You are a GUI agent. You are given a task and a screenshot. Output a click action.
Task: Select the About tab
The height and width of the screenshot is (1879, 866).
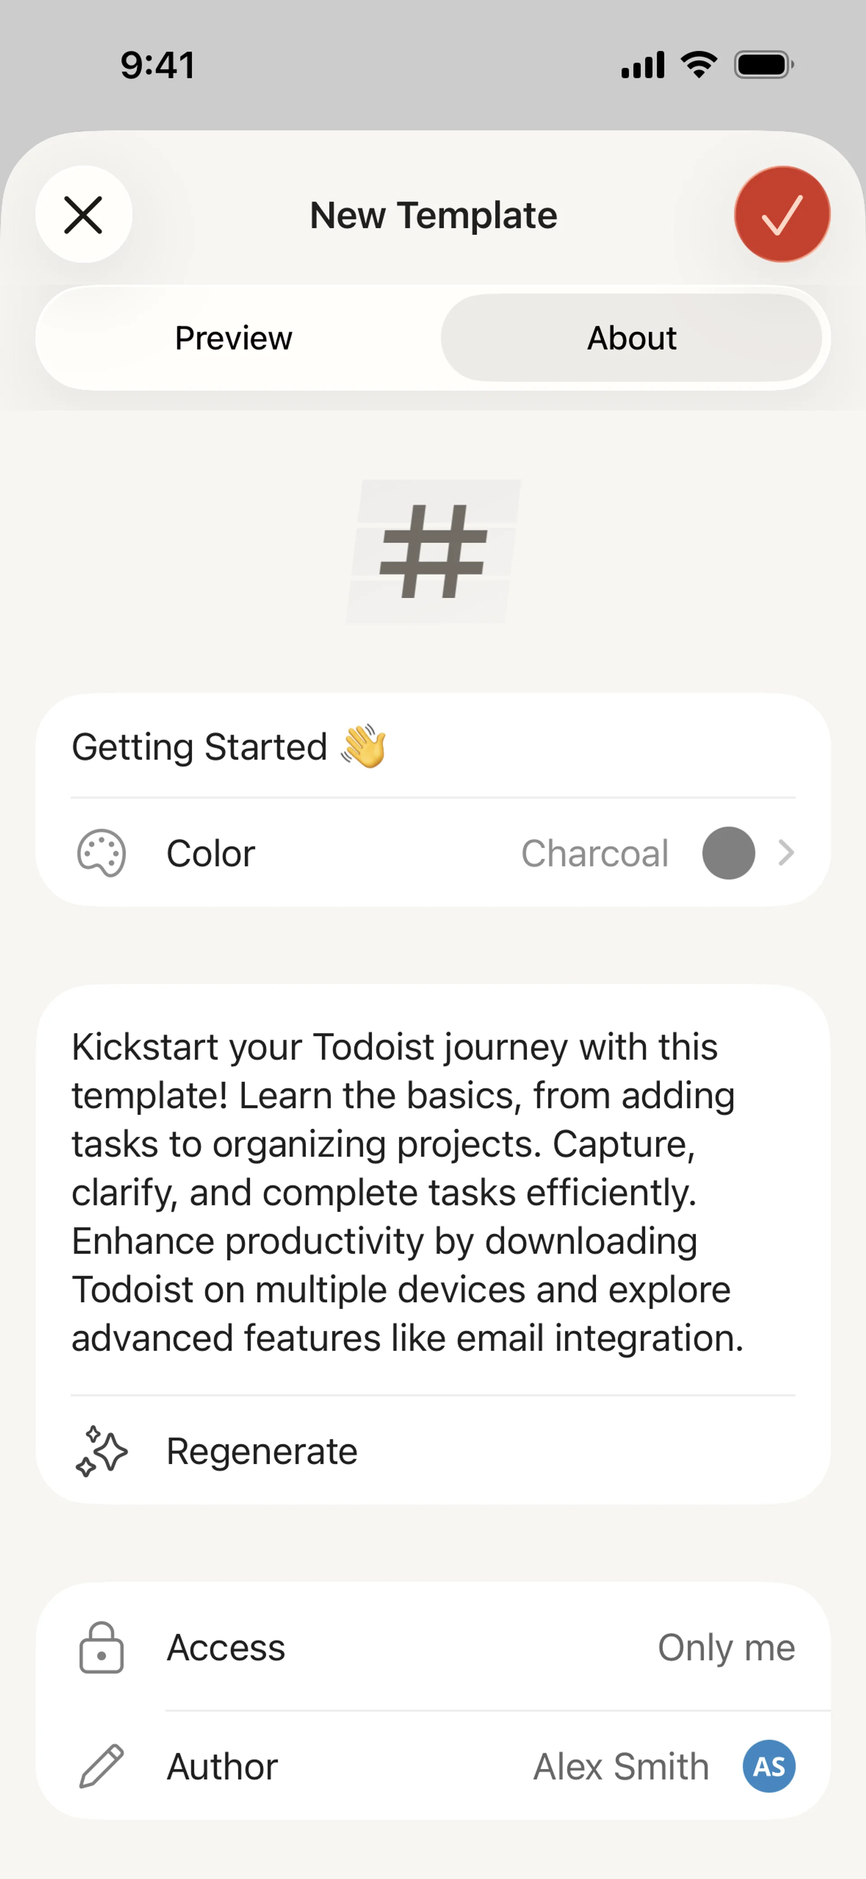point(631,339)
